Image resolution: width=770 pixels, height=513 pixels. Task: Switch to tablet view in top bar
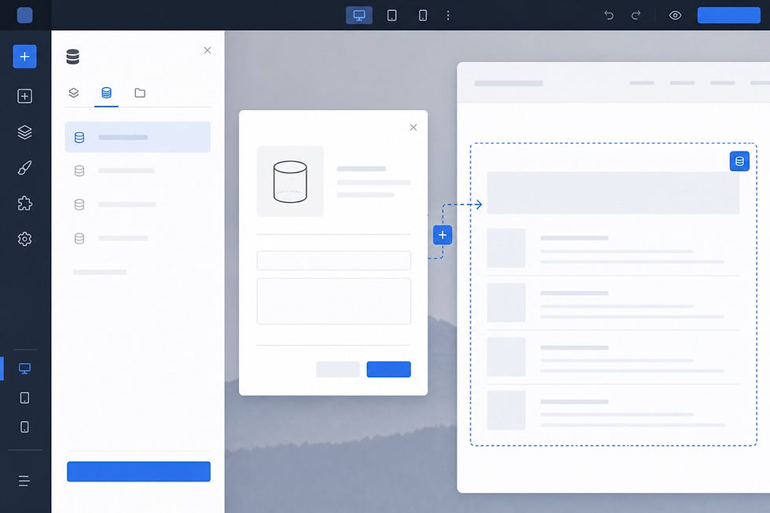pyautogui.click(x=392, y=15)
